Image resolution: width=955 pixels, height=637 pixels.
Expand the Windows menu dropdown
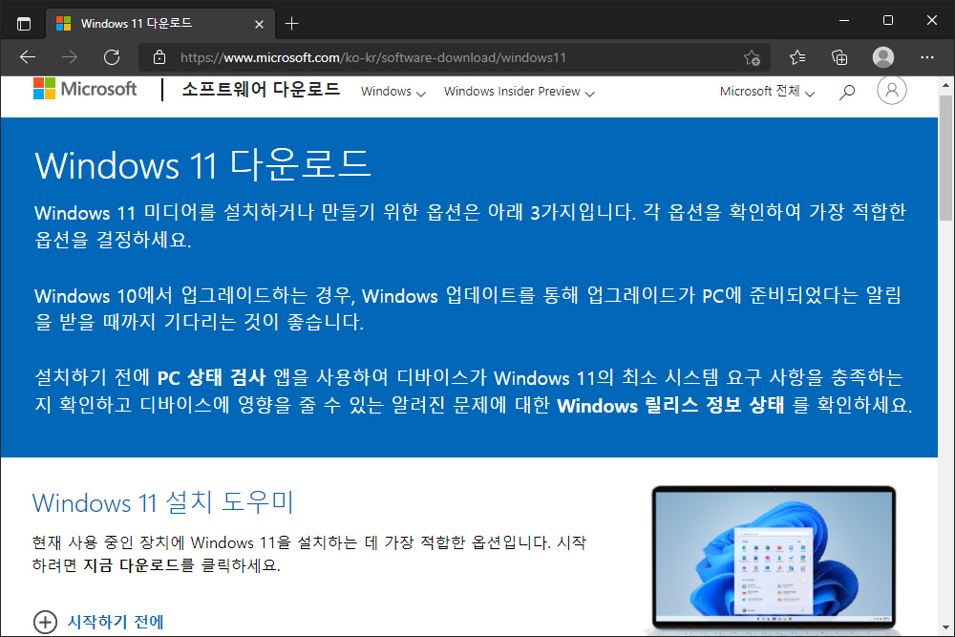pos(393,92)
